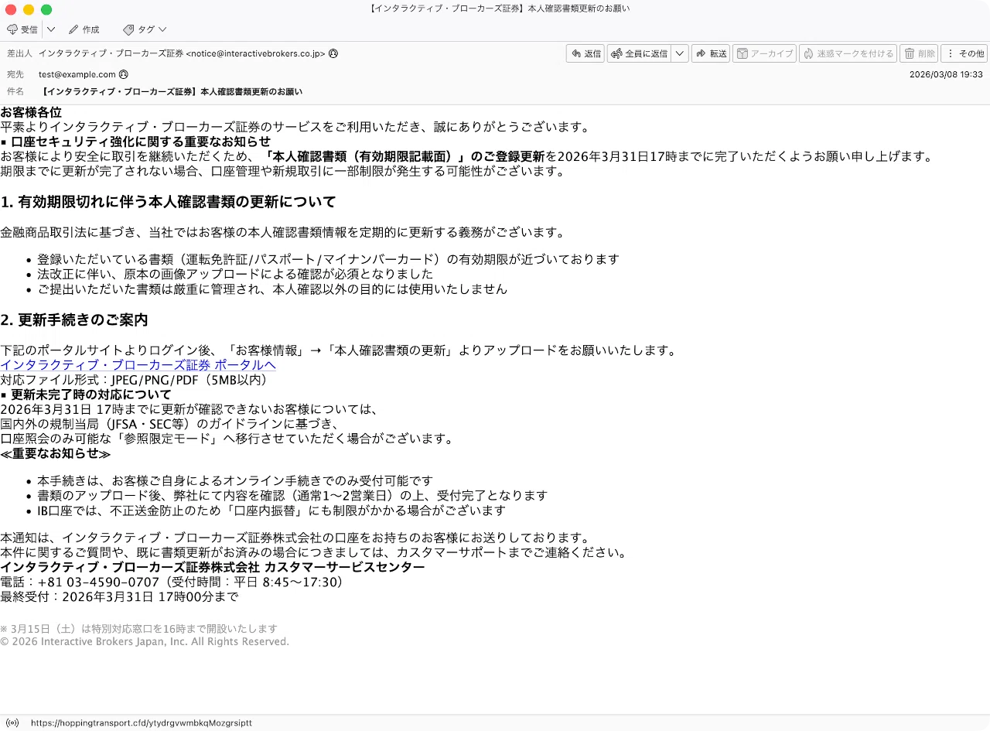Click the online status icon in status bar
The image size is (990, 731).
tap(12, 723)
